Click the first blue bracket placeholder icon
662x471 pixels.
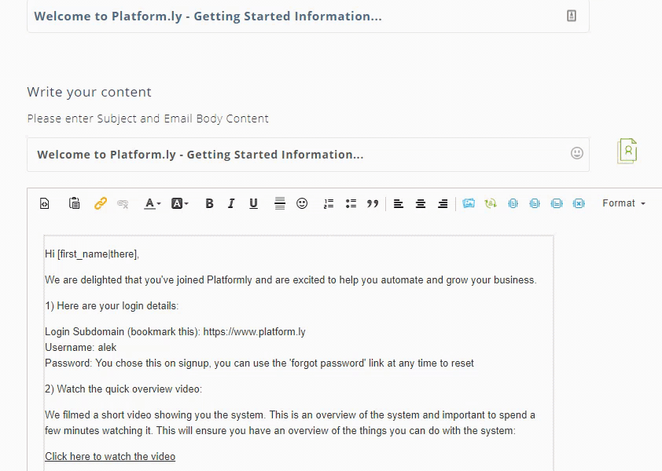[513, 203]
